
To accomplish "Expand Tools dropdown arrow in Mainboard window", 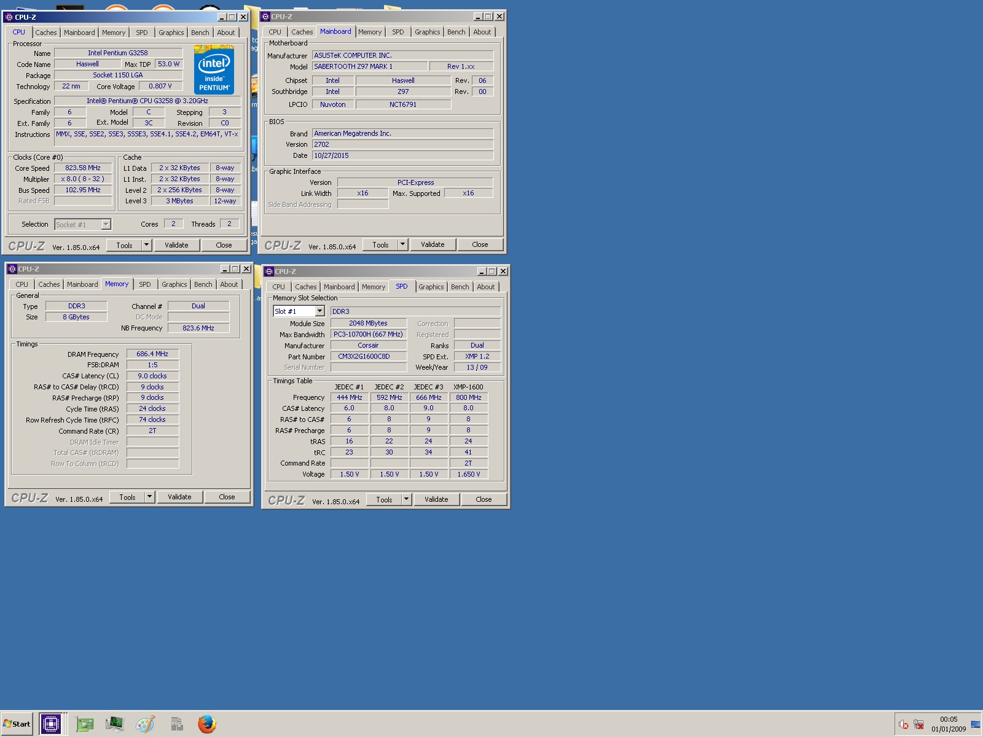I will coord(402,244).
